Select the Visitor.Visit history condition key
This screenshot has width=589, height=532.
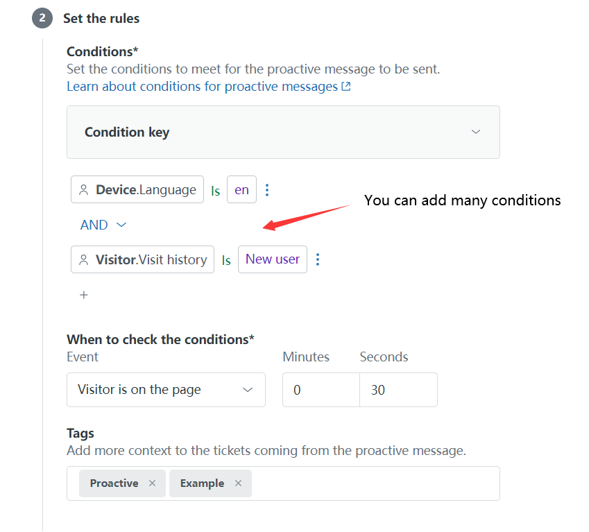(142, 259)
